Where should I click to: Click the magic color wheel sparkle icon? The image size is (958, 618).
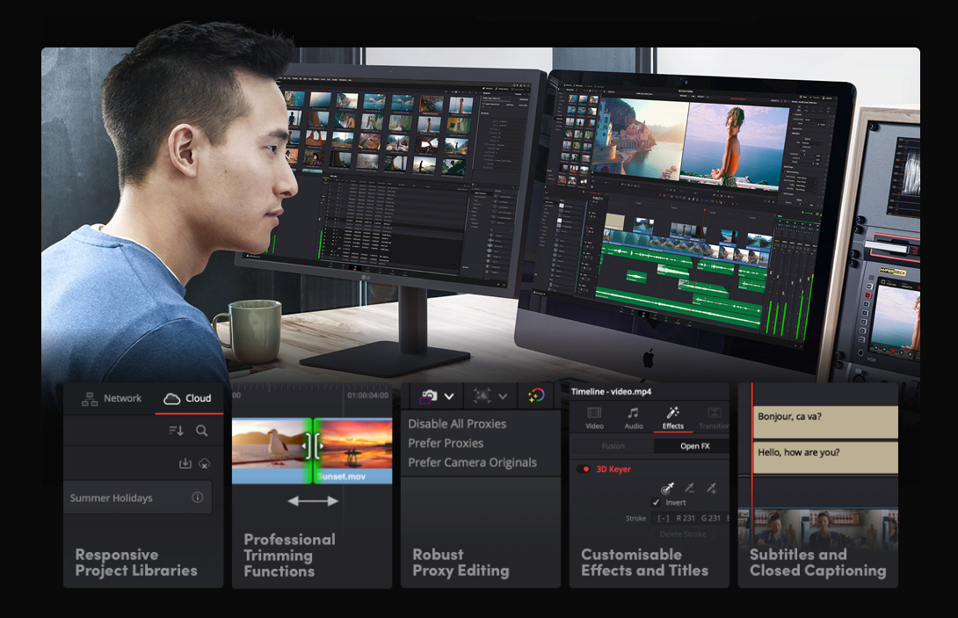pos(536,396)
